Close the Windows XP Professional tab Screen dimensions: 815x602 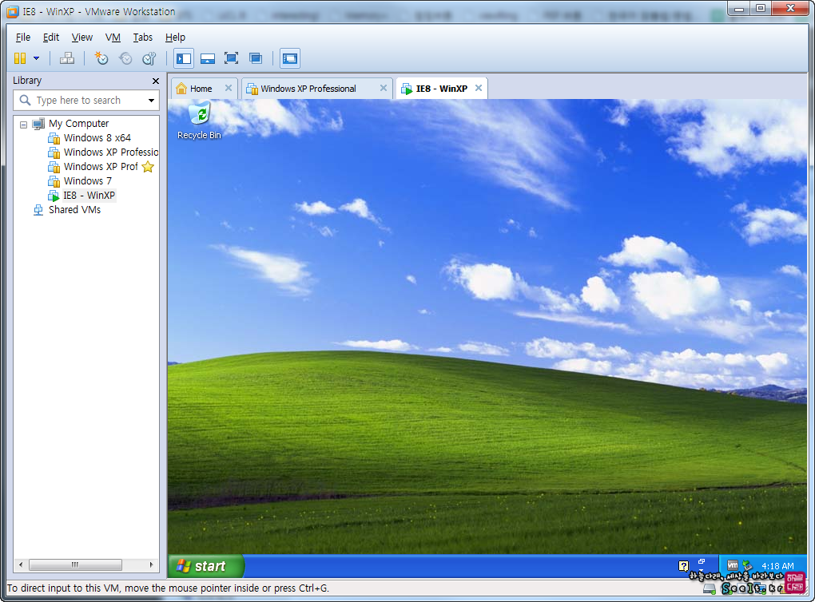383,89
